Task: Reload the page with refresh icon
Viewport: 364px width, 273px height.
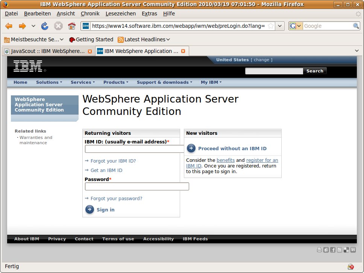Action: click(45, 26)
